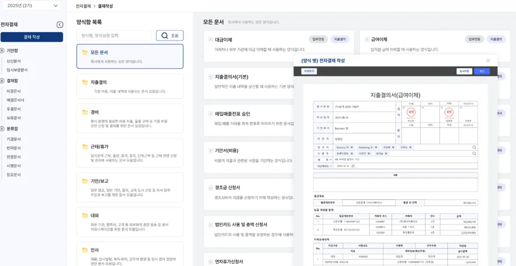Open 미결문서 in the sidebar

pyautogui.click(x=14, y=91)
